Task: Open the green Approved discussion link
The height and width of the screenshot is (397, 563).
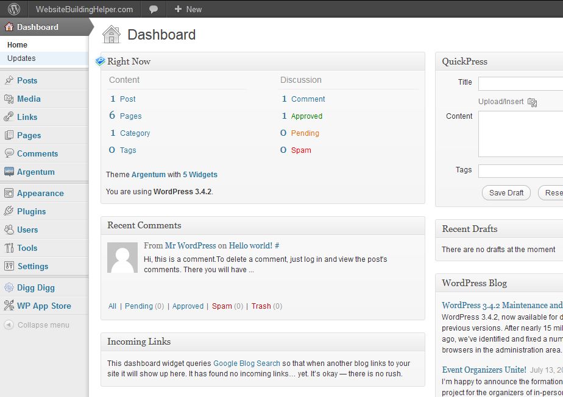Action: (x=306, y=116)
